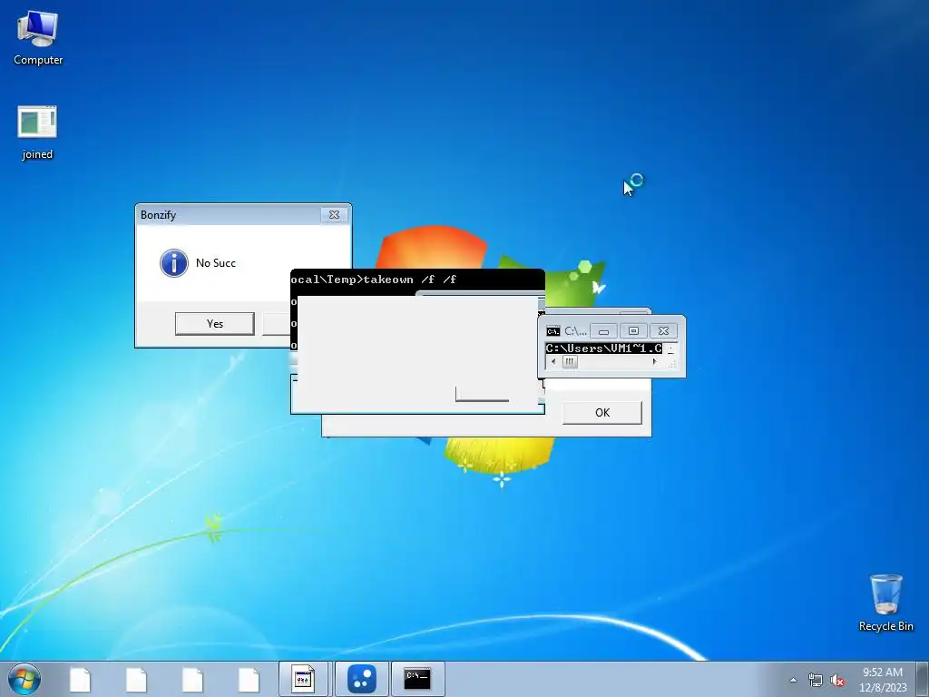Maximize the small C:\ command window
929x697 pixels.
click(x=633, y=330)
